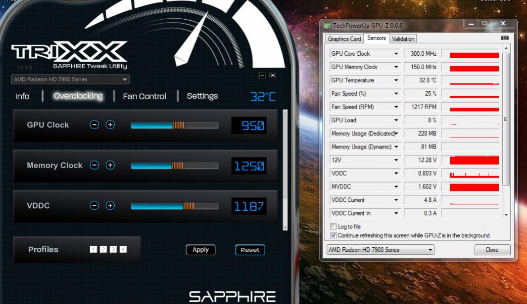Open GPU-Z card selector dropdown

pos(381,250)
